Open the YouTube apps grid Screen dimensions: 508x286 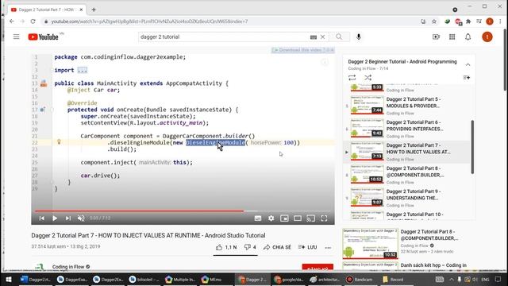[x=452, y=37]
